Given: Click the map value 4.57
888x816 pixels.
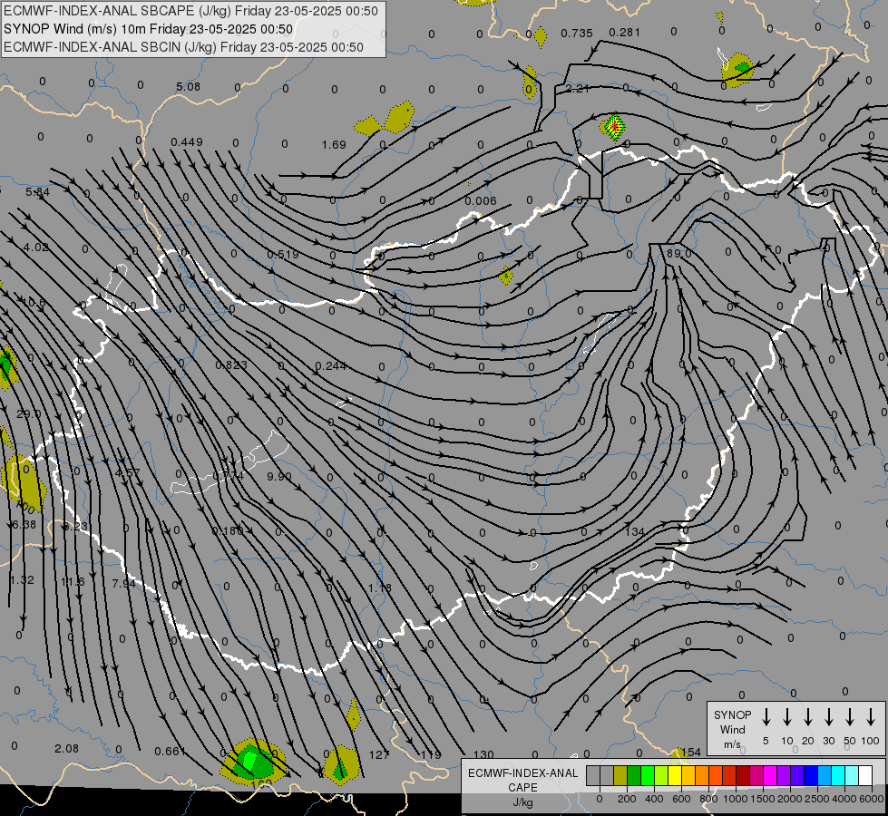Looking at the screenshot, I should pos(127,473).
